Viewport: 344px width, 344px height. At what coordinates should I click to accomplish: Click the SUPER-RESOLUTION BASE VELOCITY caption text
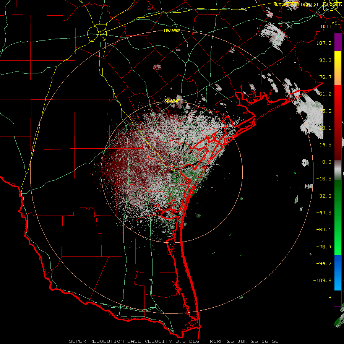[x=121, y=341]
